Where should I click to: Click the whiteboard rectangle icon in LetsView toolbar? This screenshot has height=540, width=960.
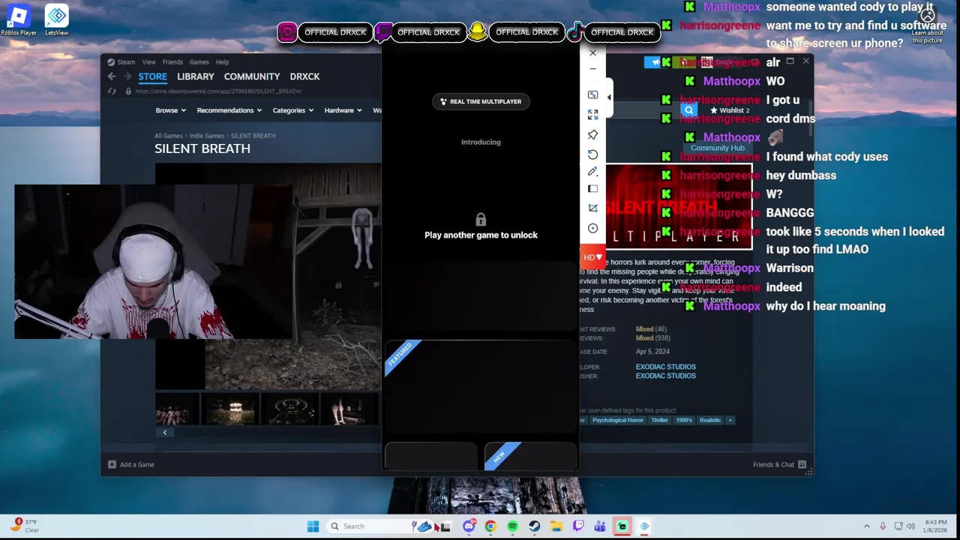[x=592, y=189]
